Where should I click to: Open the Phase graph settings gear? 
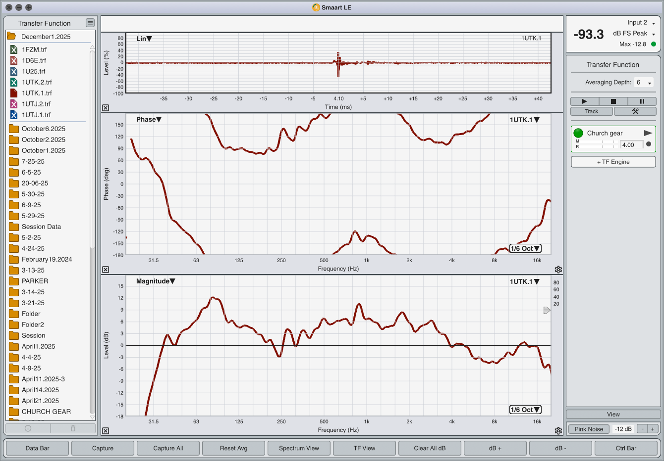coord(558,270)
